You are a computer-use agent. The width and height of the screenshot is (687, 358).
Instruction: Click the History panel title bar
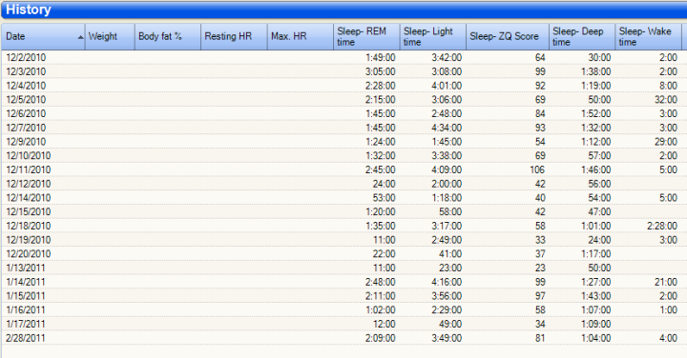343,10
